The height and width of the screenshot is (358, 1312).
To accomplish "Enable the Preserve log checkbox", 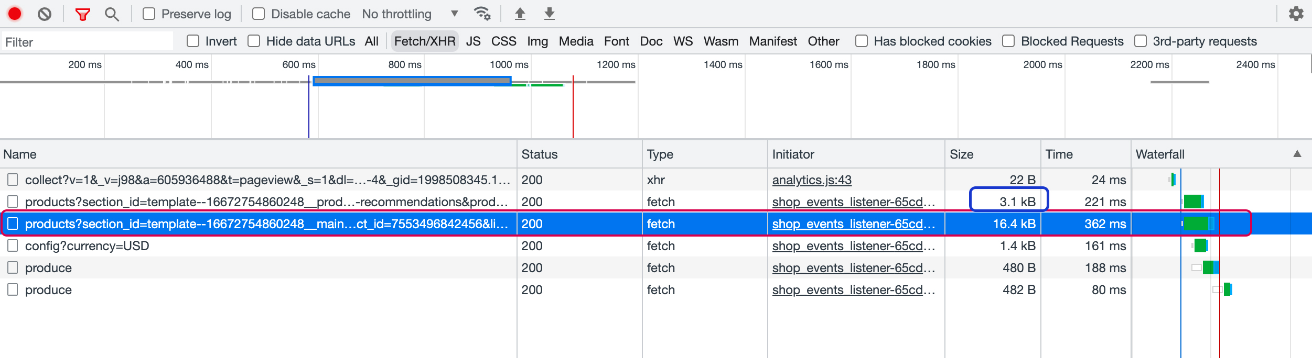I will (x=149, y=14).
